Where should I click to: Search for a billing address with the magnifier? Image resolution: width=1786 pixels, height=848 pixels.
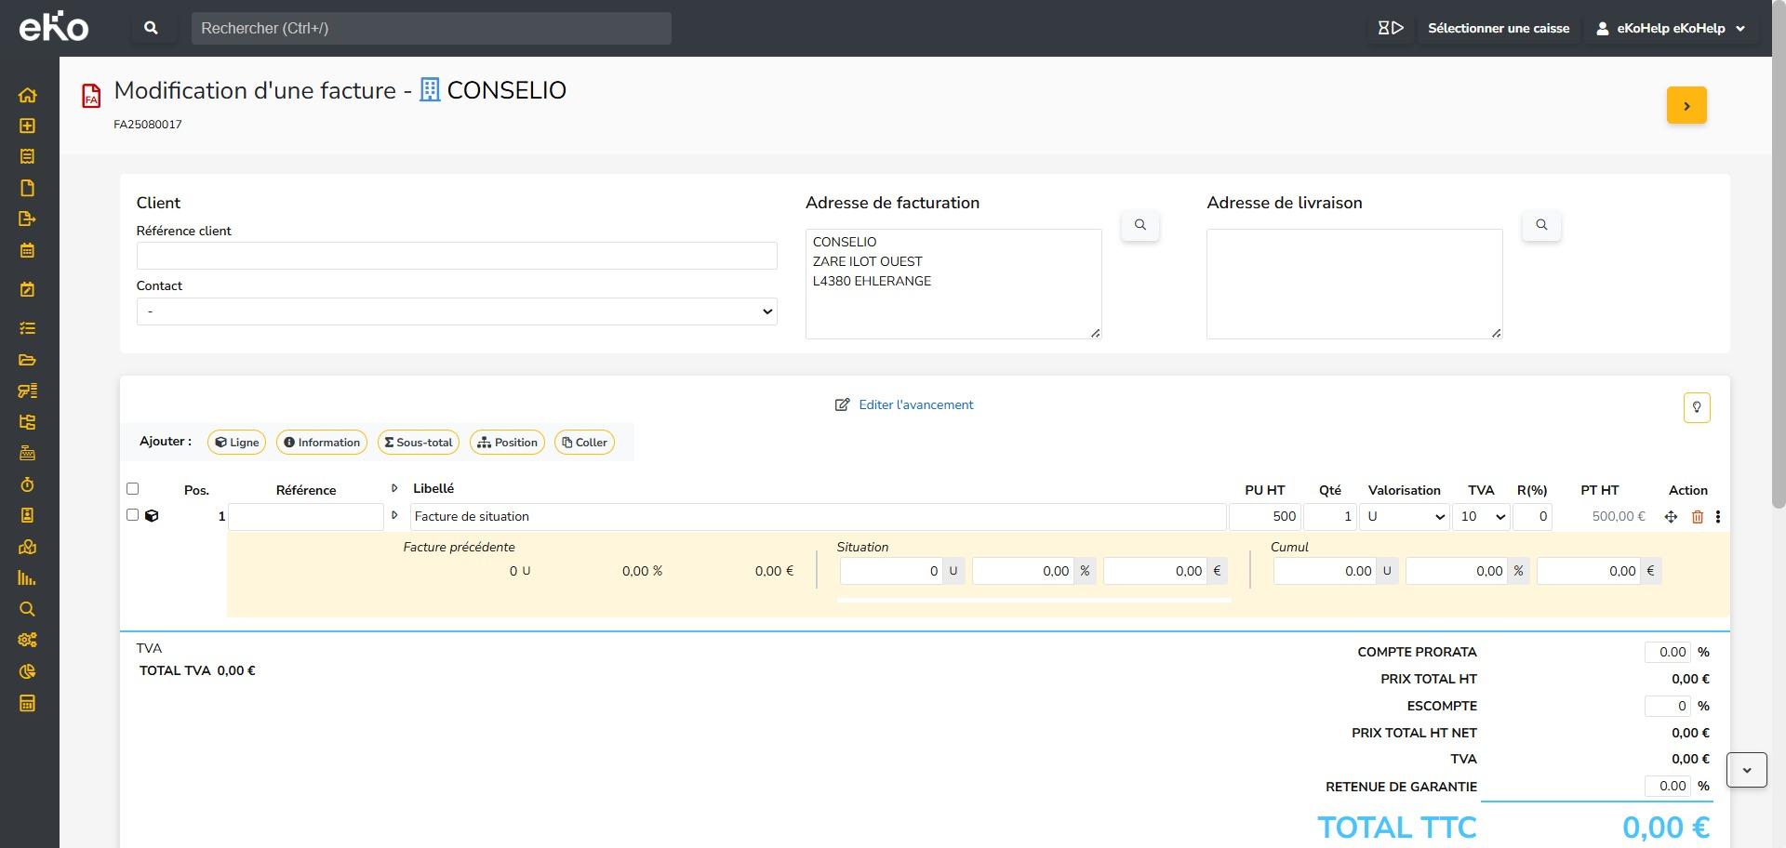[x=1140, y=225]
